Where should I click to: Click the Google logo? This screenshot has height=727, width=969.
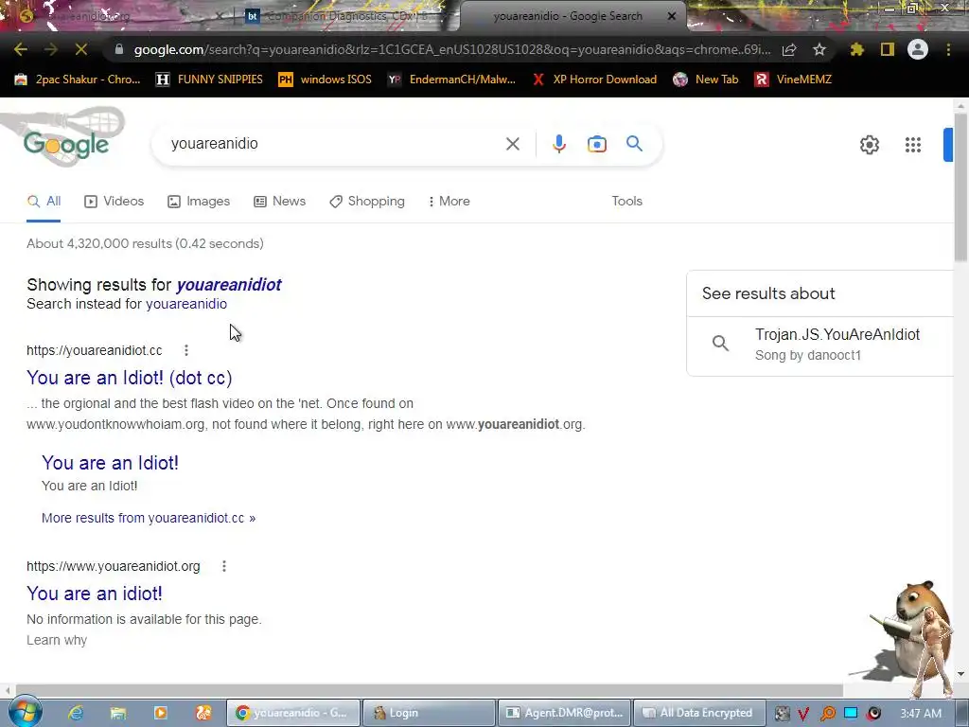click(x=66, y=145)
